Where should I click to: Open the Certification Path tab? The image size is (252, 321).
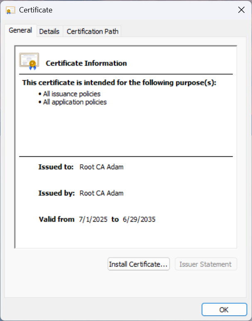[93, 32]
